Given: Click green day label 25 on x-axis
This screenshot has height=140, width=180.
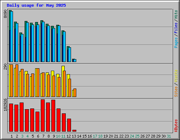Looking at the screenshot, I should pos(137,136).
